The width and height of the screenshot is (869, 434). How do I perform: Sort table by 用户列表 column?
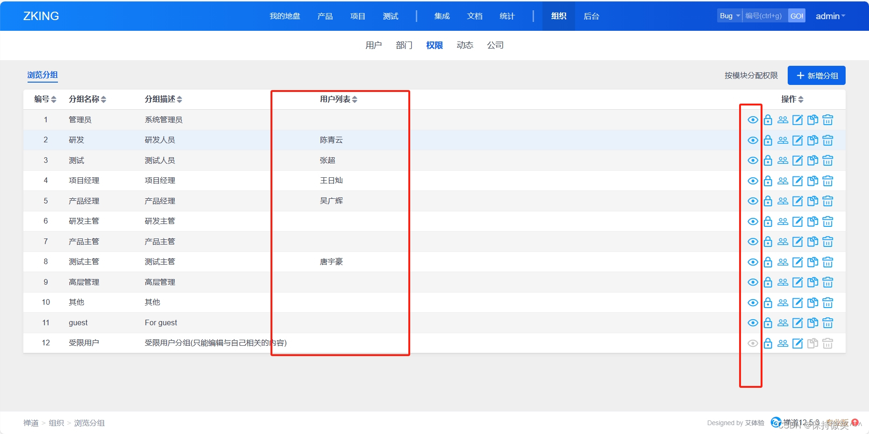(x=339, y=99)
